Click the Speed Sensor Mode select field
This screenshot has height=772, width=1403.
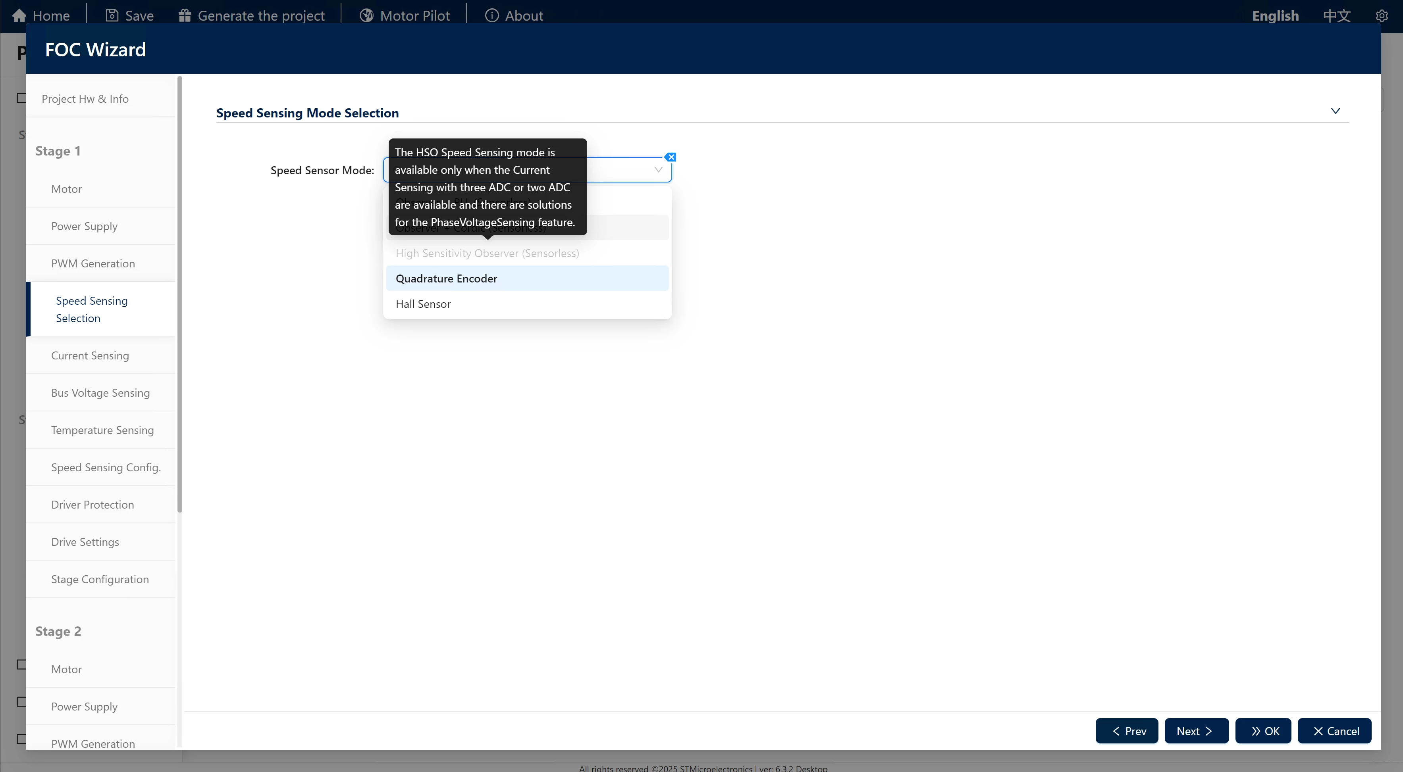[x=527, y=170]
